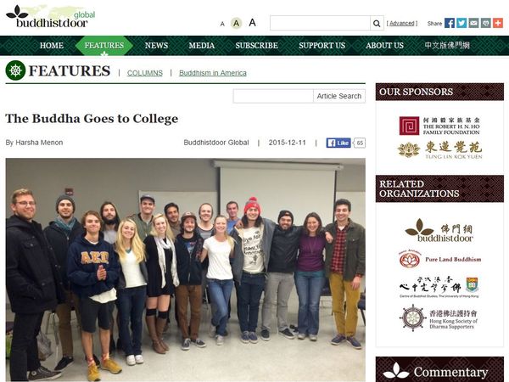Like the article on Facebook
This screenshot has height=382, width=509.
click(338, 143)
